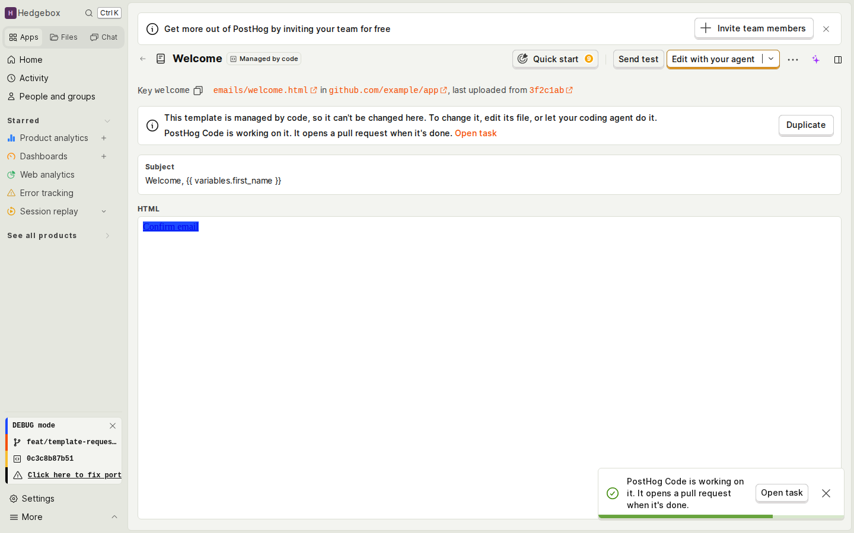Open the three-dot more options menu

[x=793, y=59]
